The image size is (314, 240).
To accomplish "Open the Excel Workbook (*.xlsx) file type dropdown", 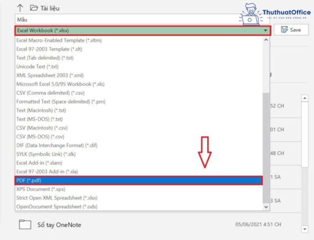I will click(x=142, y=31).
